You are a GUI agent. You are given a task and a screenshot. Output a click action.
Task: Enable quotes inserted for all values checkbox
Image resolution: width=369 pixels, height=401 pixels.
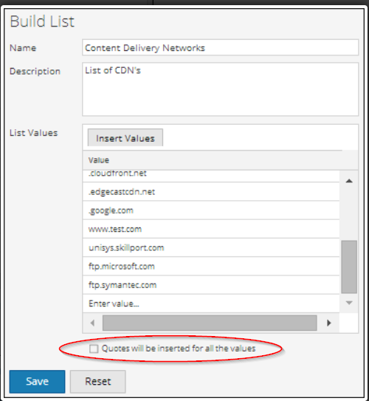(94, 349)
